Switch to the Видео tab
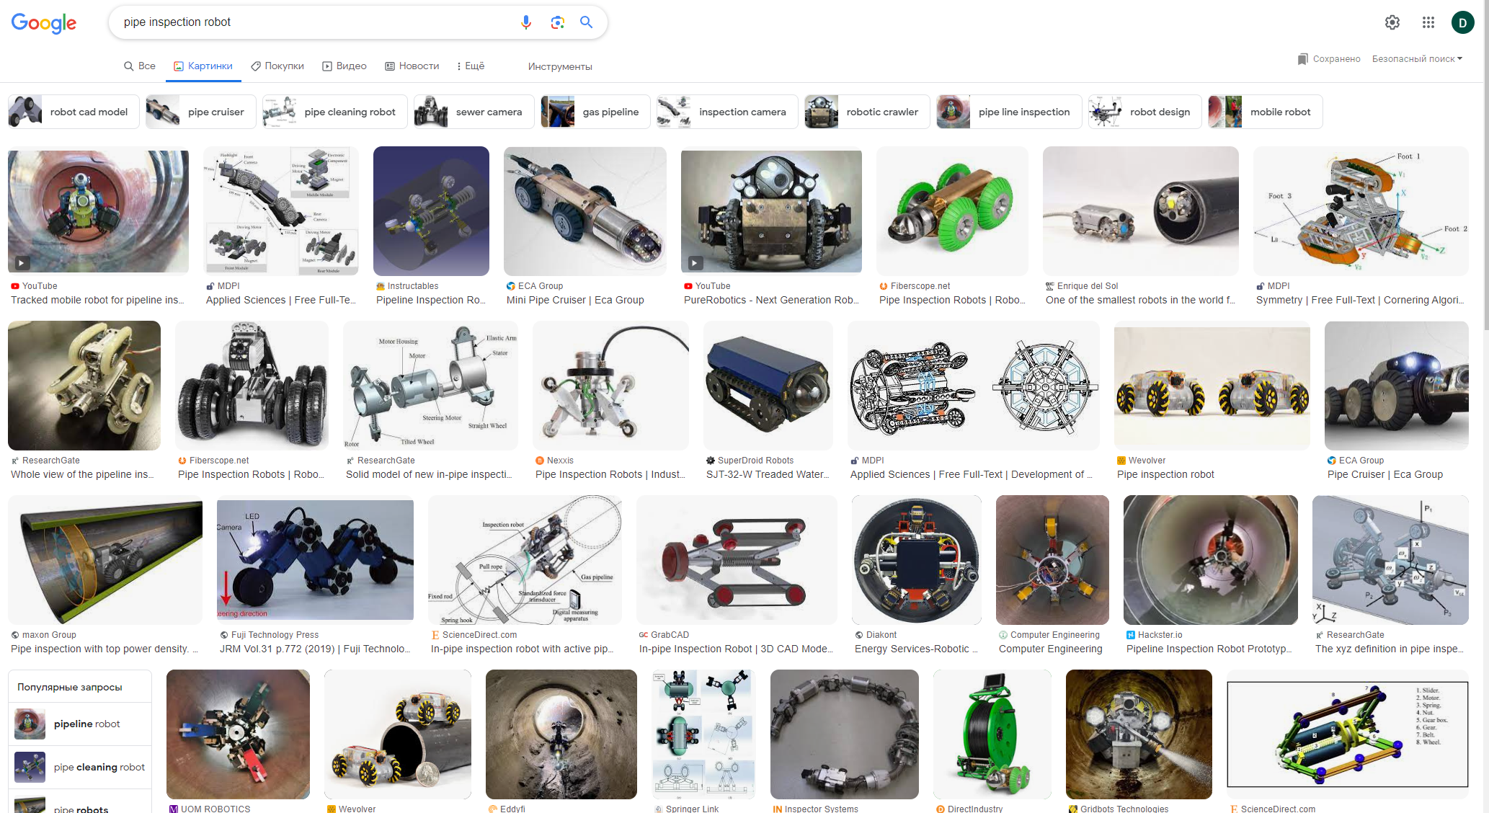The width and height of the screenshot is (1489, 813). 345,66
